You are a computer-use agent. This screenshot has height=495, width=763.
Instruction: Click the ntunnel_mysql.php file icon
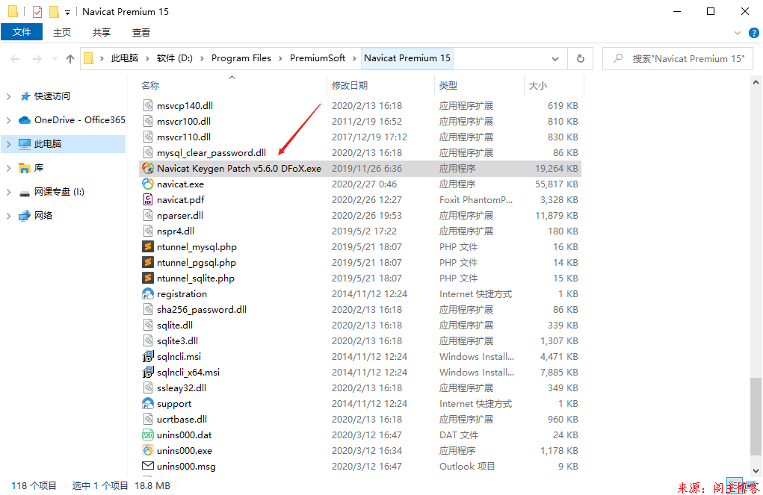[x=148, y=246]
